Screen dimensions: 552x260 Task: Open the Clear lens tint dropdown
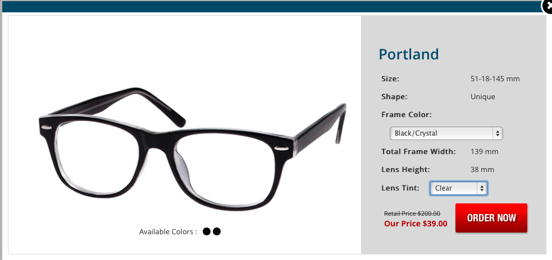click(x=458, y=188)
